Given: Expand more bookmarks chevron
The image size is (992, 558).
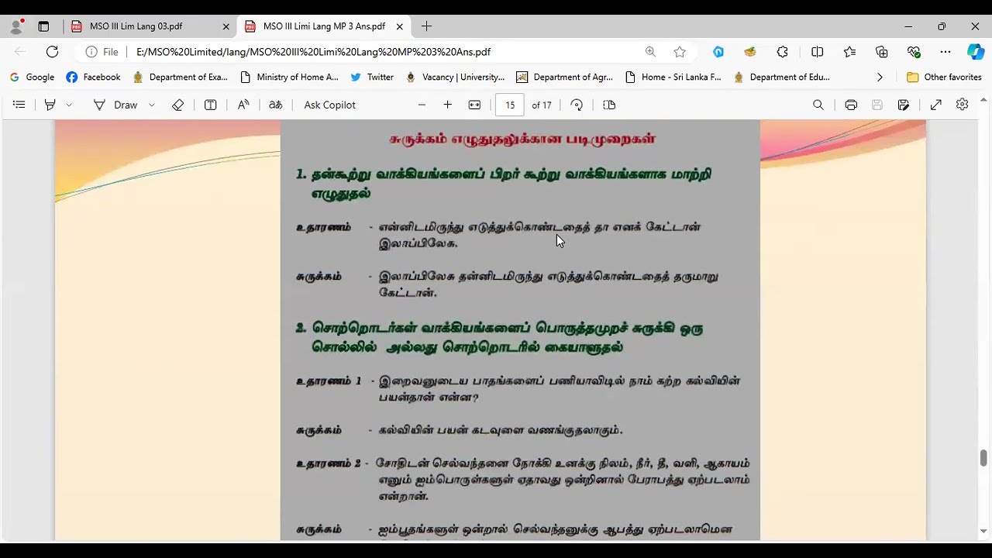Looking at the screenshot, I should click(880, 77).
